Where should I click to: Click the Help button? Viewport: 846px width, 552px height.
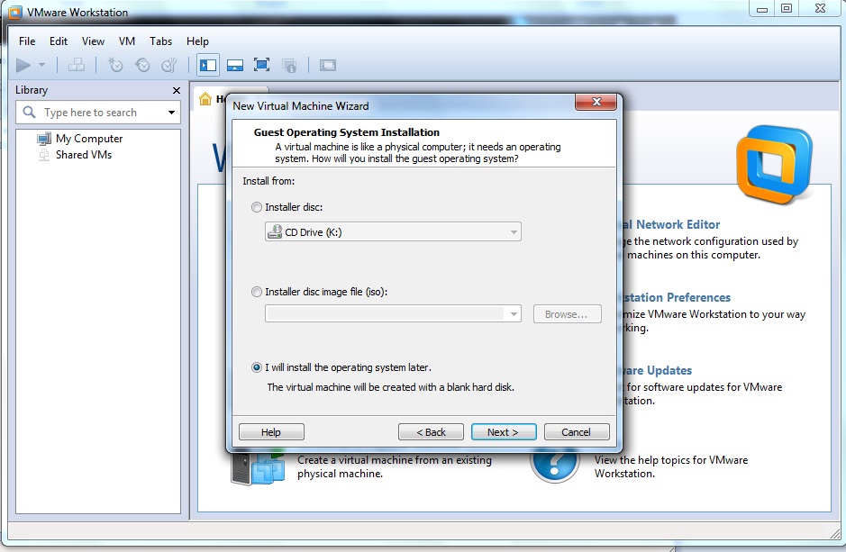[x=271, y=431]
